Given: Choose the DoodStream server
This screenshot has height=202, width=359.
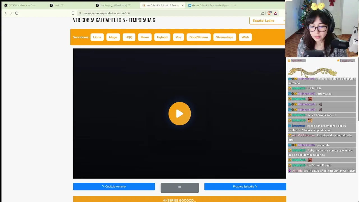Looking at the screenshot, I should [x=199, y=37].
